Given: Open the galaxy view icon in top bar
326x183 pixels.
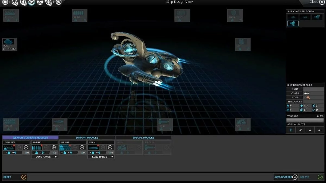Looking at the screenshot, I should click(5, 2).
